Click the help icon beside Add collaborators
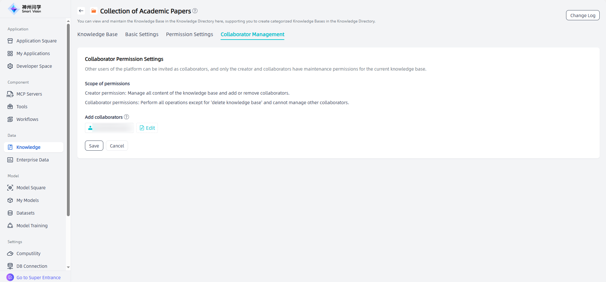The image size is (606, 282). coord(126,117)
